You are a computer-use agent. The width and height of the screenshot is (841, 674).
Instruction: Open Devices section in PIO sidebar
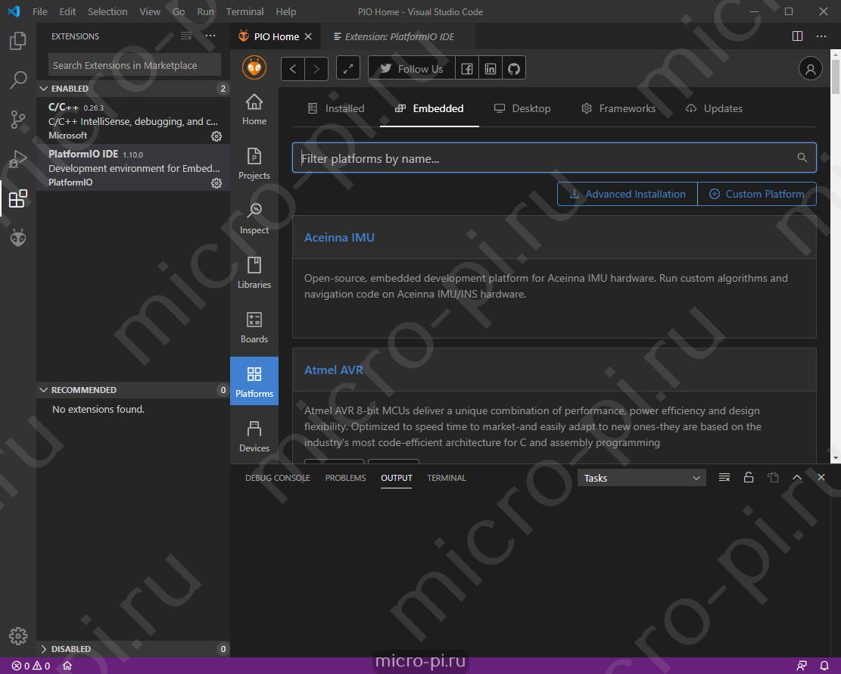click(254, 437)
